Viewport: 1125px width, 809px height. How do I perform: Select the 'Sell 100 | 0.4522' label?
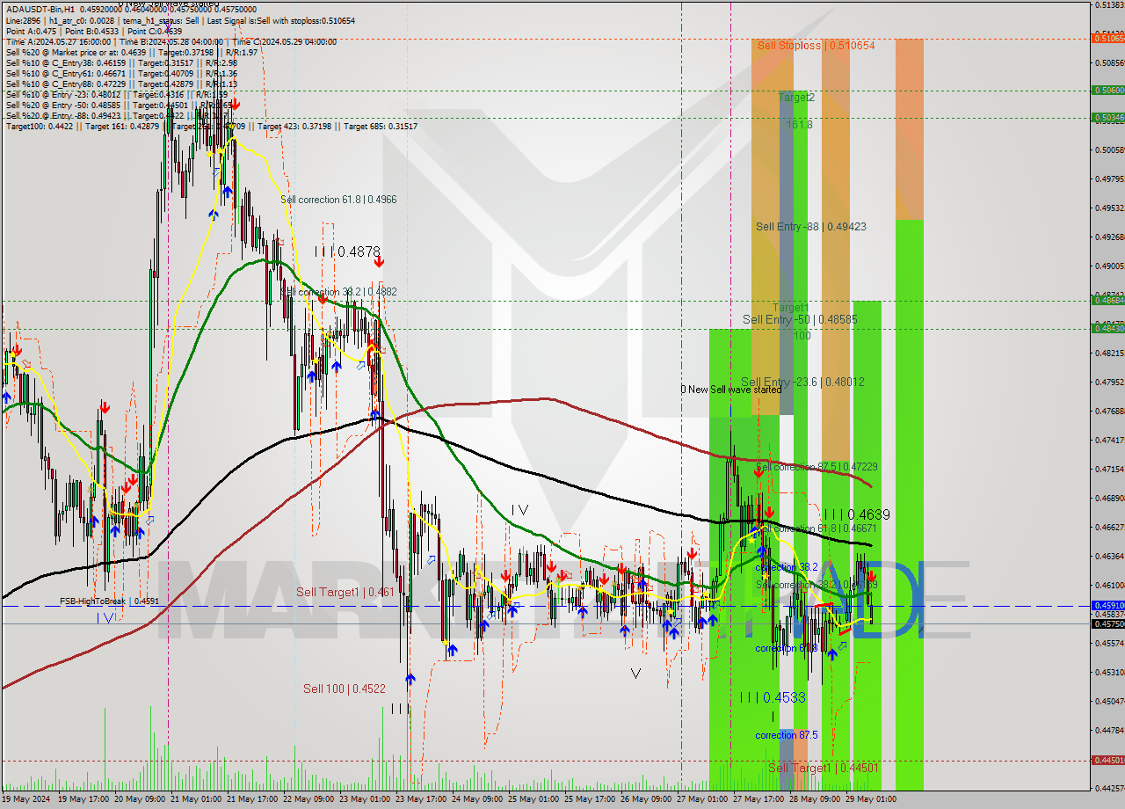tap(345, 689)
